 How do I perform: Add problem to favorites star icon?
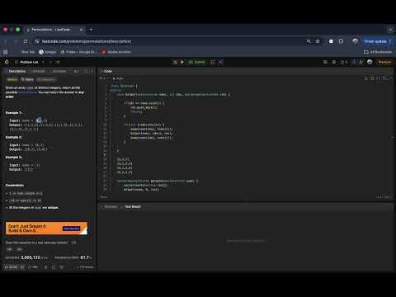pos(45,267)
